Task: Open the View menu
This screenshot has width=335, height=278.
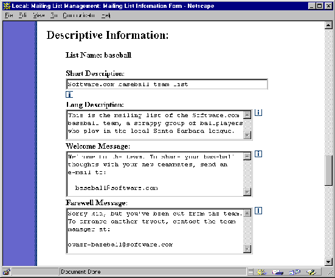Action: [39, 15]
